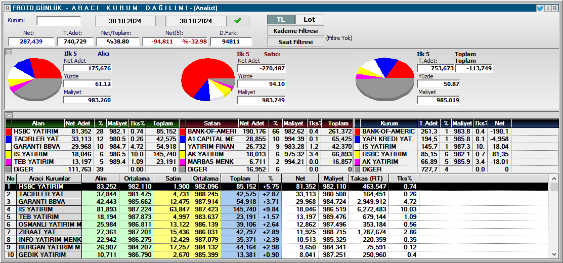This screenshot has width=563, height=263.
Task: Click the scrollbar down arrow of bottom table
Action: (554, 254)
